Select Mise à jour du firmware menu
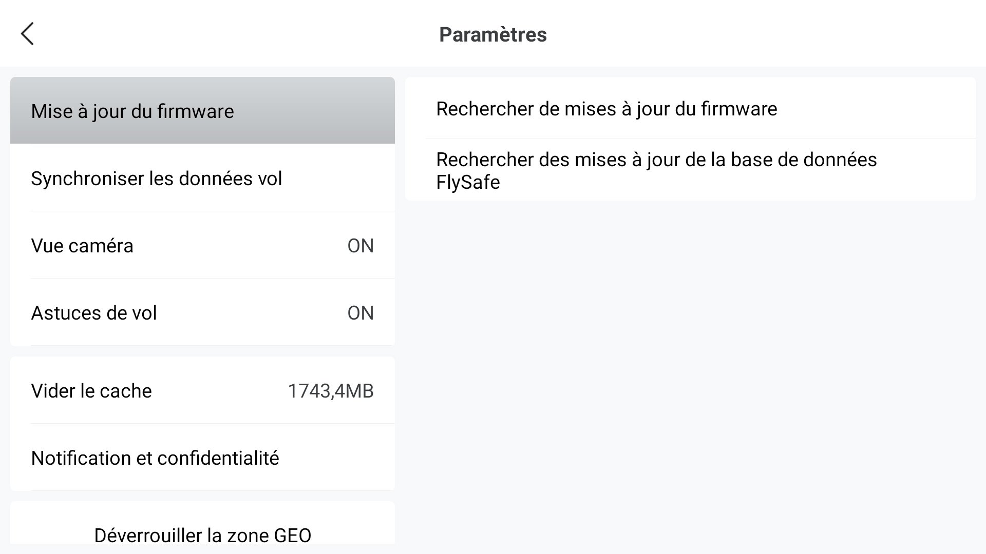This screenshot has width=986, height=554. [202, 111]
